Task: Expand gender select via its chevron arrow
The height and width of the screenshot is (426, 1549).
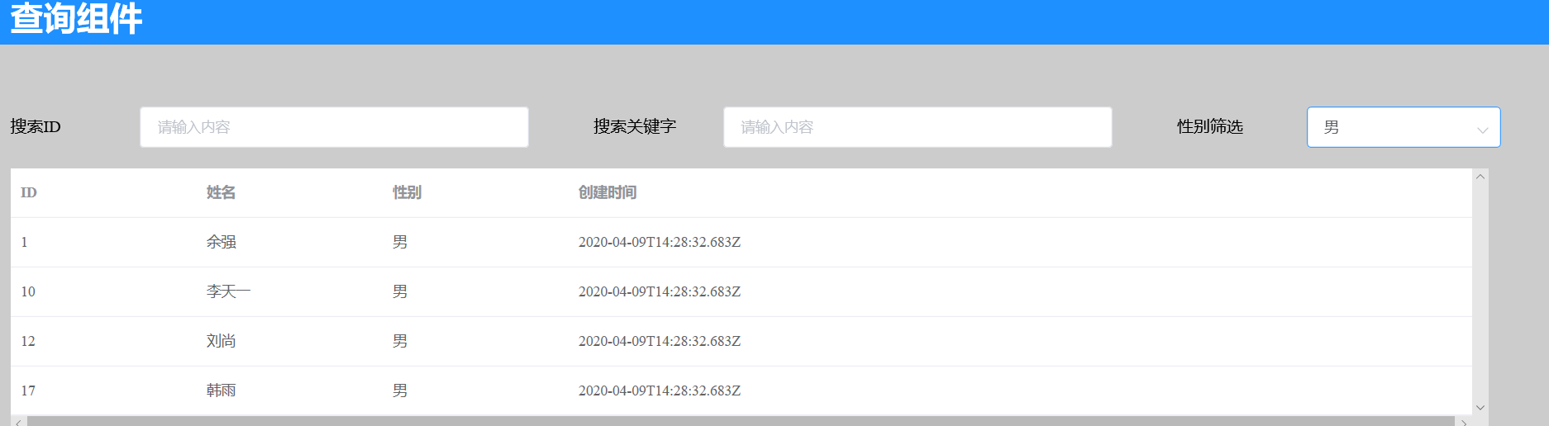Action: click(x=1482, y=130)
